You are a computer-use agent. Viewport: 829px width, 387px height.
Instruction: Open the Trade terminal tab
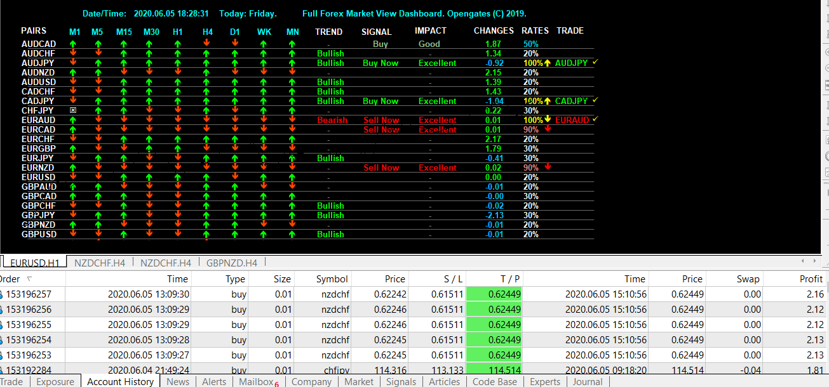(11, 381)
